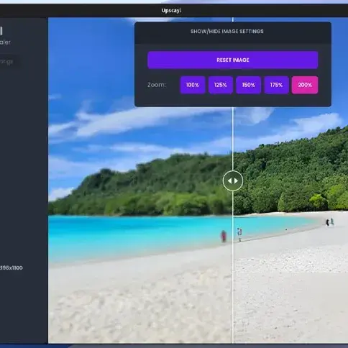Select the 200% zoom option

coord(305,85)
